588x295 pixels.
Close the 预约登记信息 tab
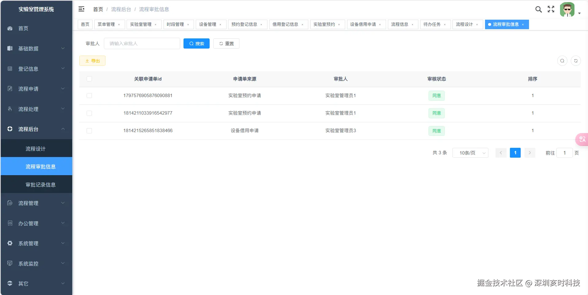261,25
